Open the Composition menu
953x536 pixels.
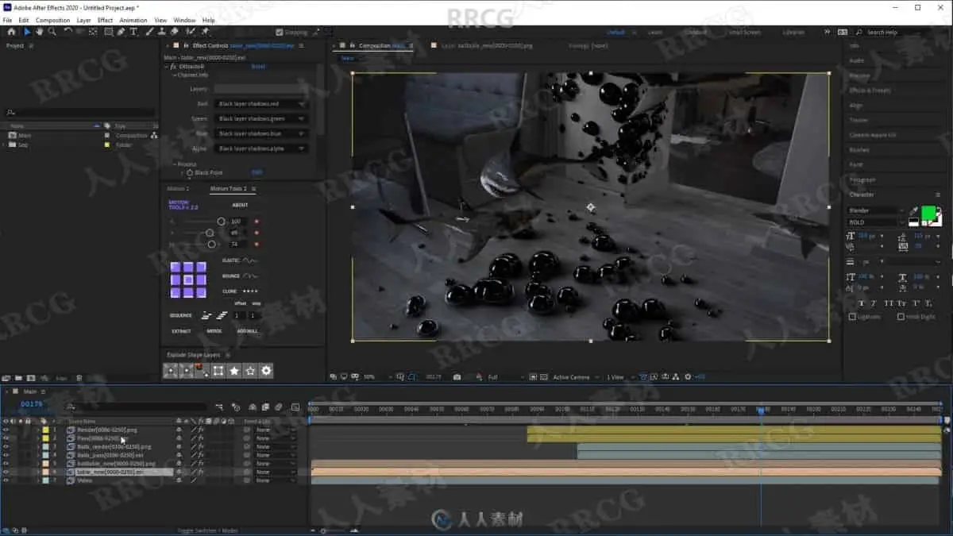pyautogui.click(x=53, y=20)
